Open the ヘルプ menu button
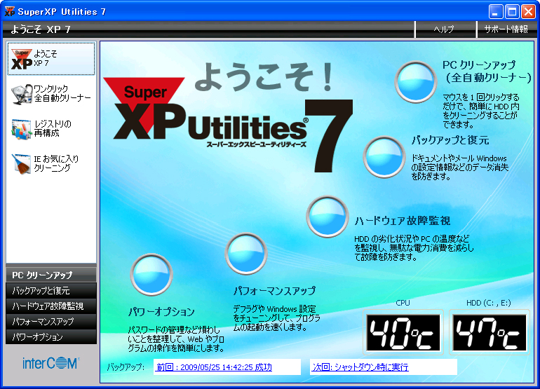This screenshot has width=540, height=389. [x=444, y=29]
